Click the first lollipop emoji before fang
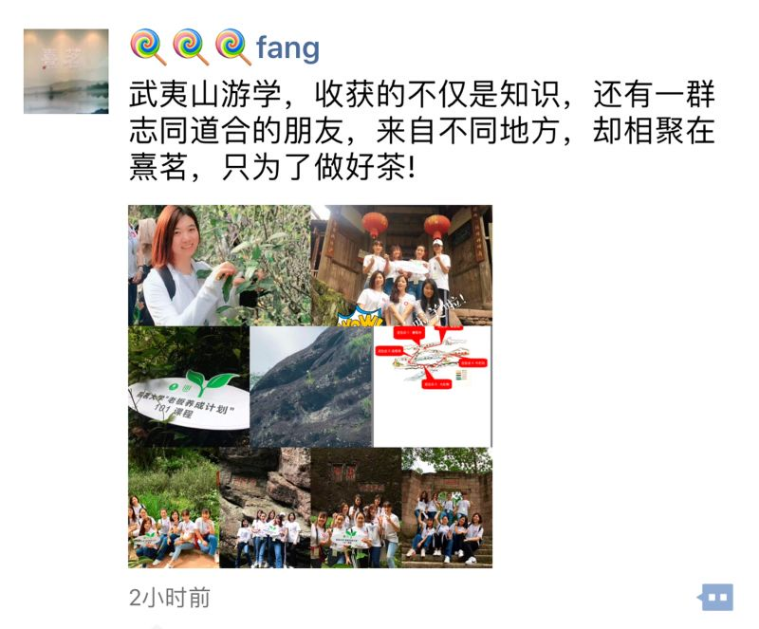The height and width of the screenshot is (629, 759). 149,47
